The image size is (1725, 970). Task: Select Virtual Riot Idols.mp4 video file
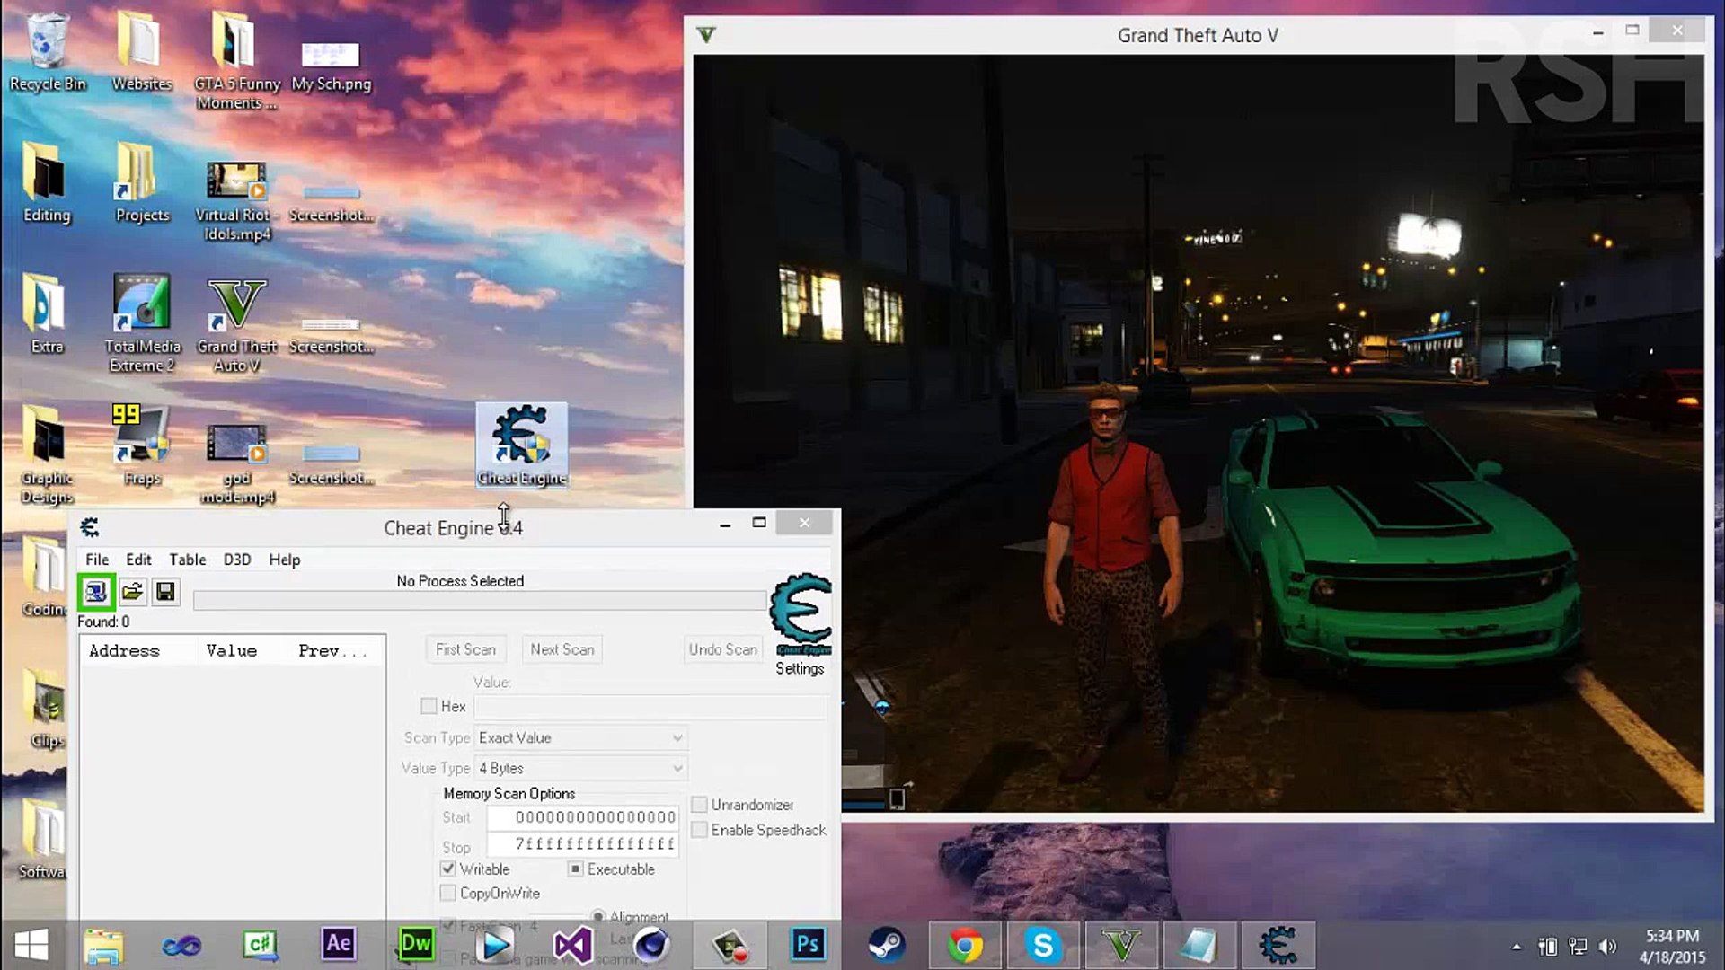236,202
